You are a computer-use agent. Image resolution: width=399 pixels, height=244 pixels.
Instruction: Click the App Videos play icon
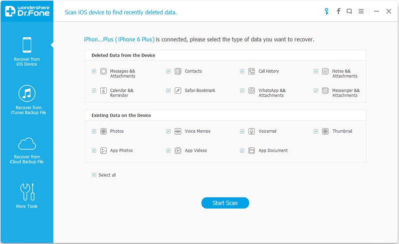(178, 151)
